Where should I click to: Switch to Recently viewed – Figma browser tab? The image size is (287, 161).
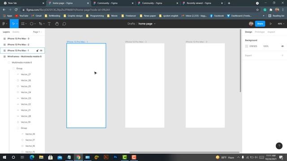click(x=203, y=3)
